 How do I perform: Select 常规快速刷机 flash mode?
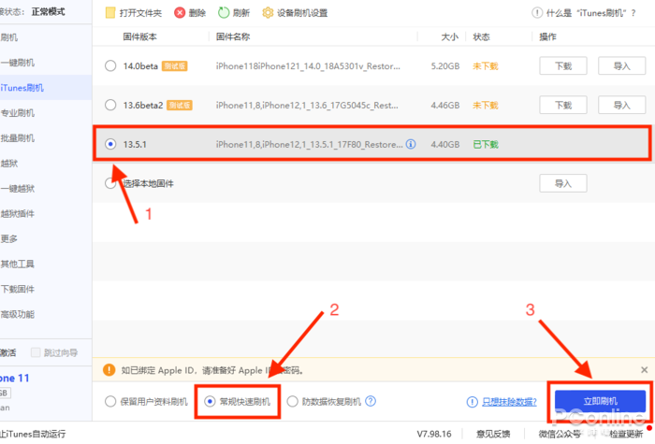tap(210, 401)
